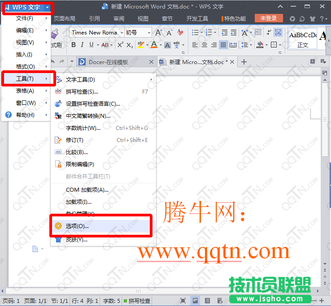Apply subscript formatting
This screenshot has width=331, height=306.
130,45
